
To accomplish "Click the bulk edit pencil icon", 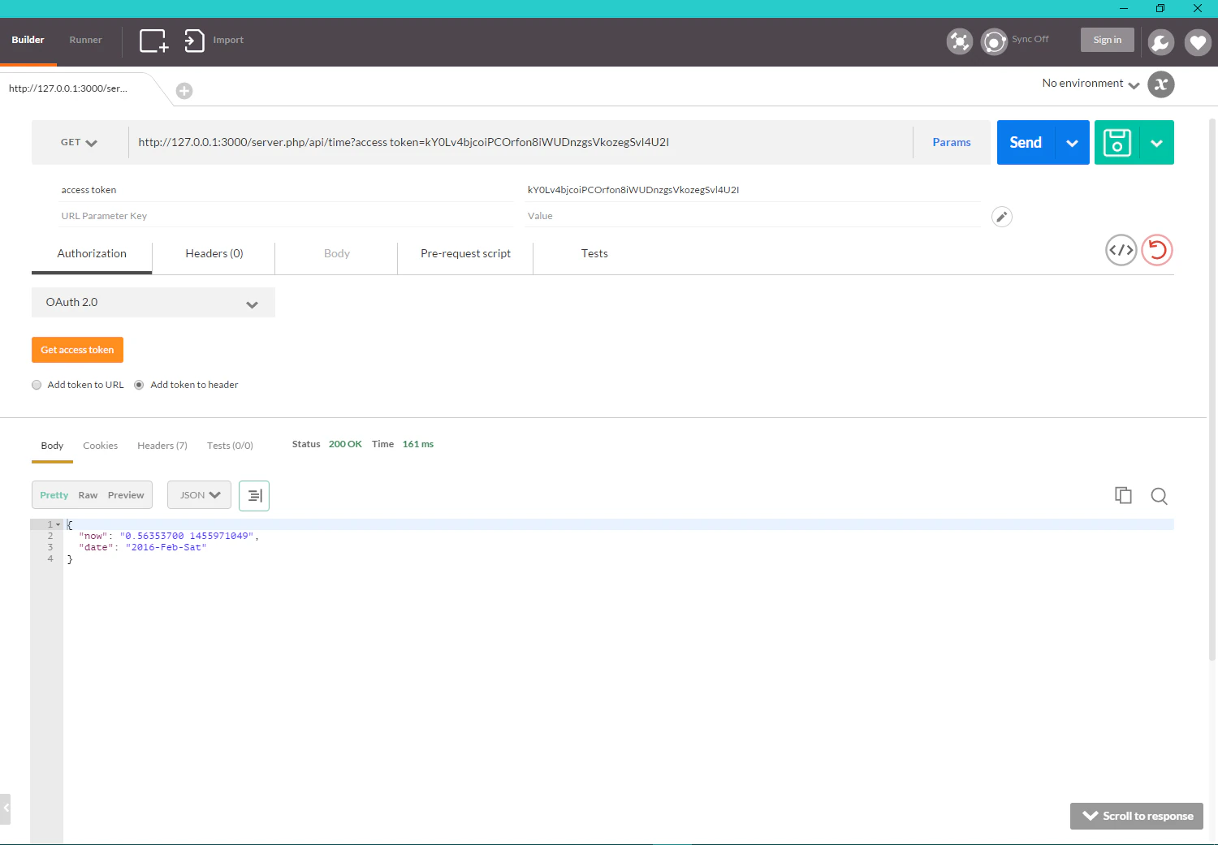I will 1002,217.
